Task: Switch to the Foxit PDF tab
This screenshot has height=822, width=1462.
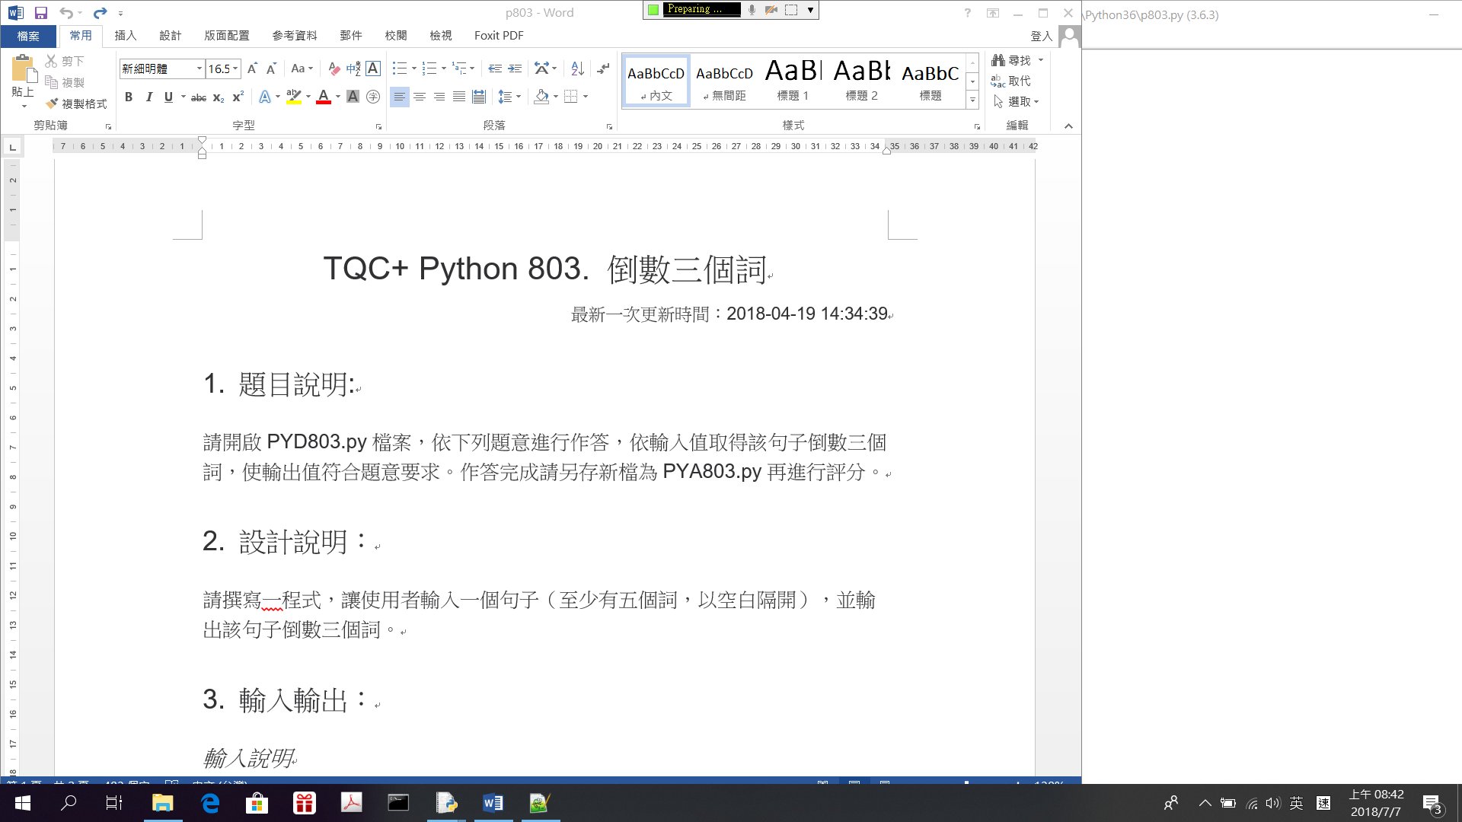Action: [499, 36]
